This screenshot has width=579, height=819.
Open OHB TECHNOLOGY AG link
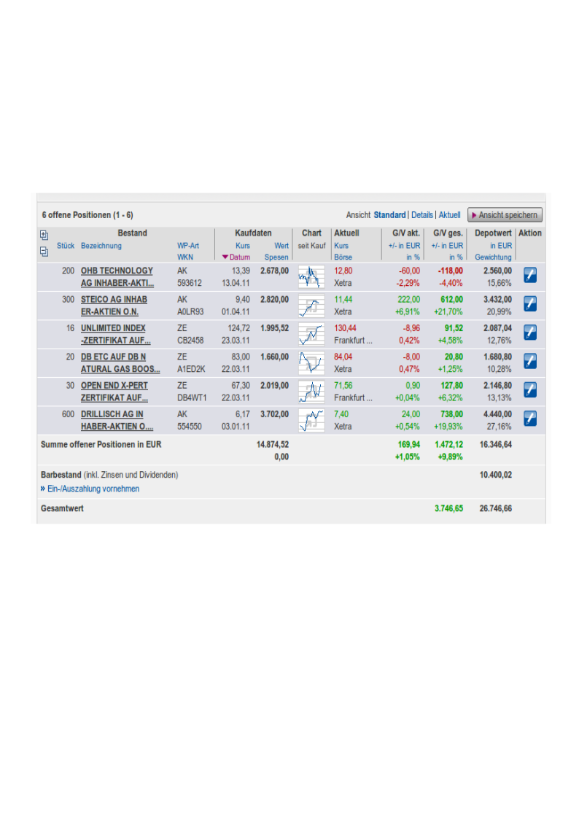tap(117, 277)
